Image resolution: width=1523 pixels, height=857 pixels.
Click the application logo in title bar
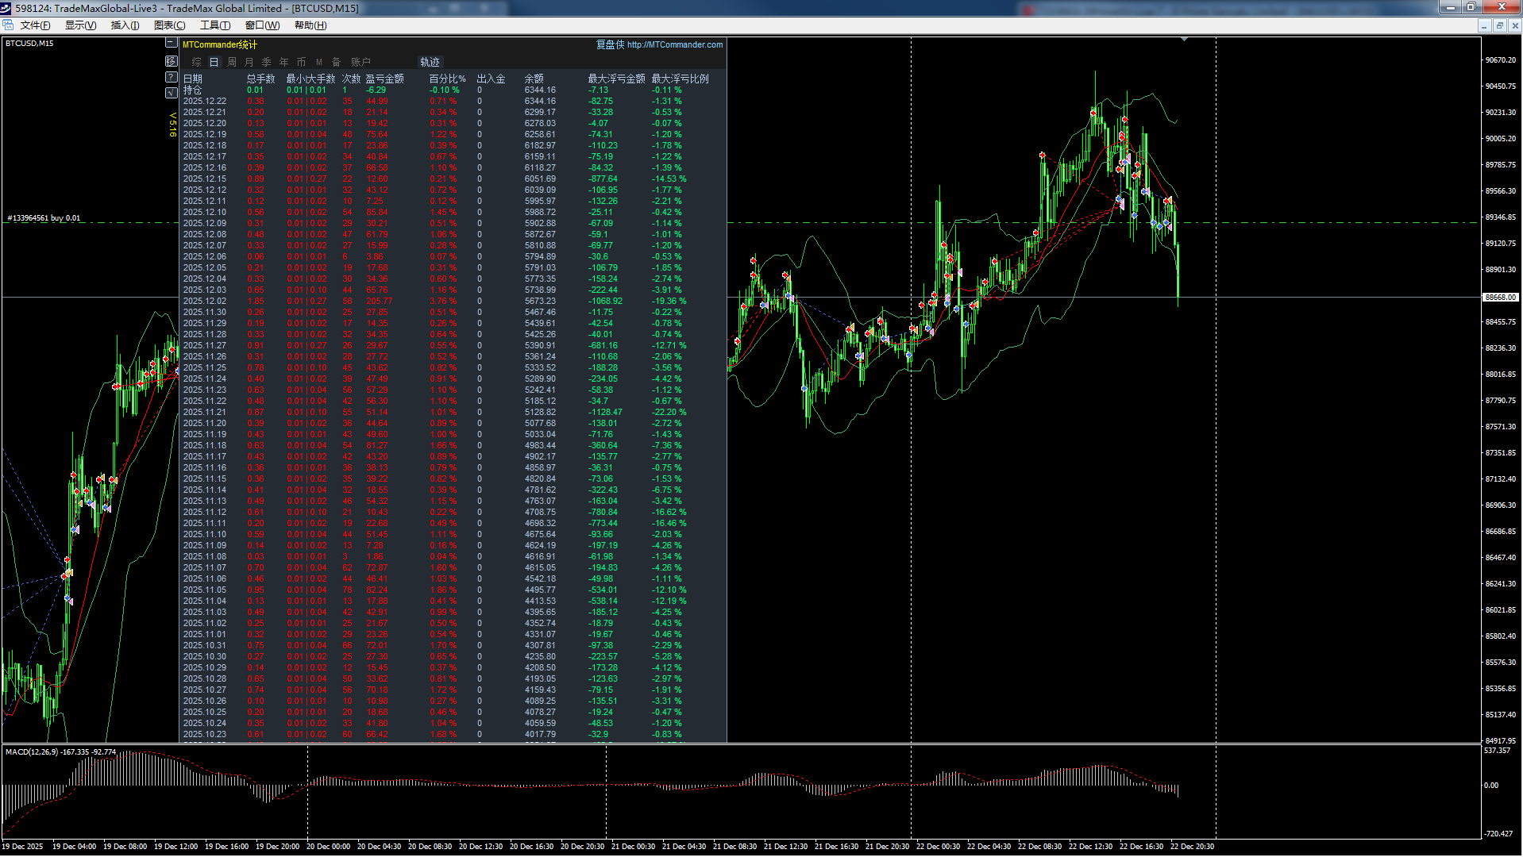pos(7,8)
